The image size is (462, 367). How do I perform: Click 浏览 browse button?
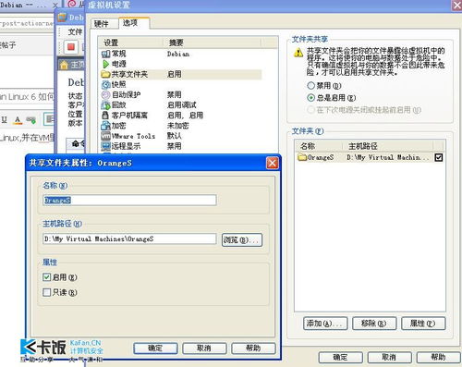pos(242,239)
